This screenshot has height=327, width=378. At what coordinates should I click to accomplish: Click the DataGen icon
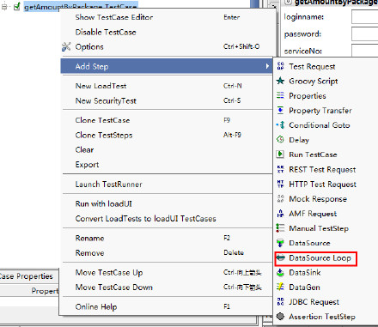(x=280, y=287)
